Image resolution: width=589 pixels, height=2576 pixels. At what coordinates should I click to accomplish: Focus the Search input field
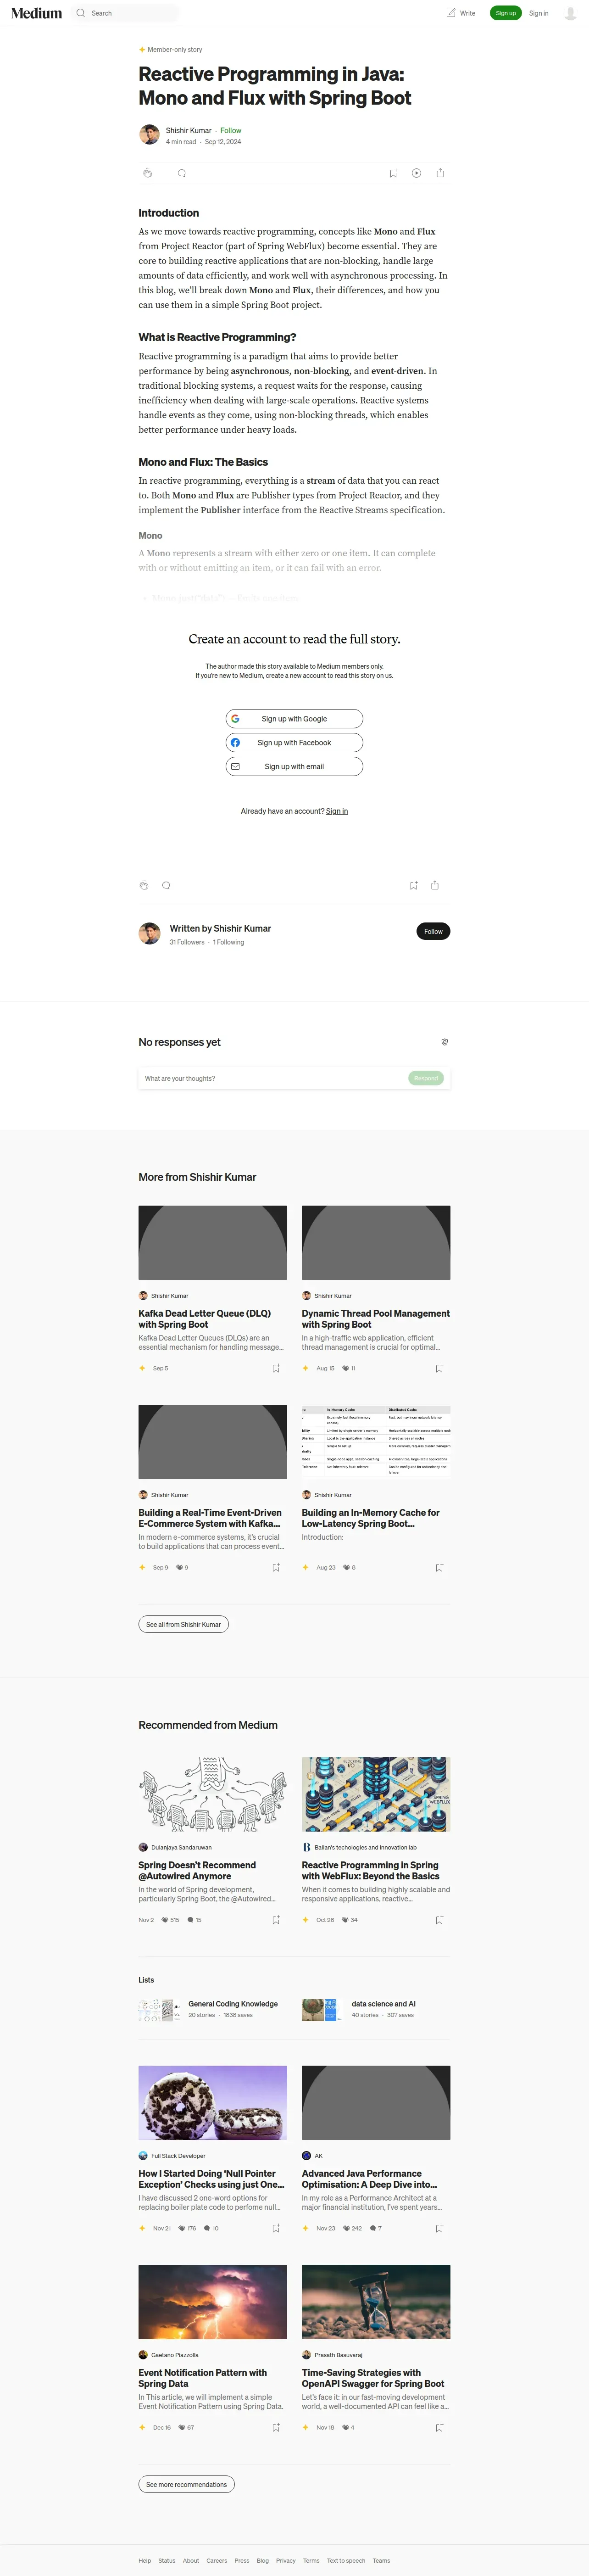(134, 13)
